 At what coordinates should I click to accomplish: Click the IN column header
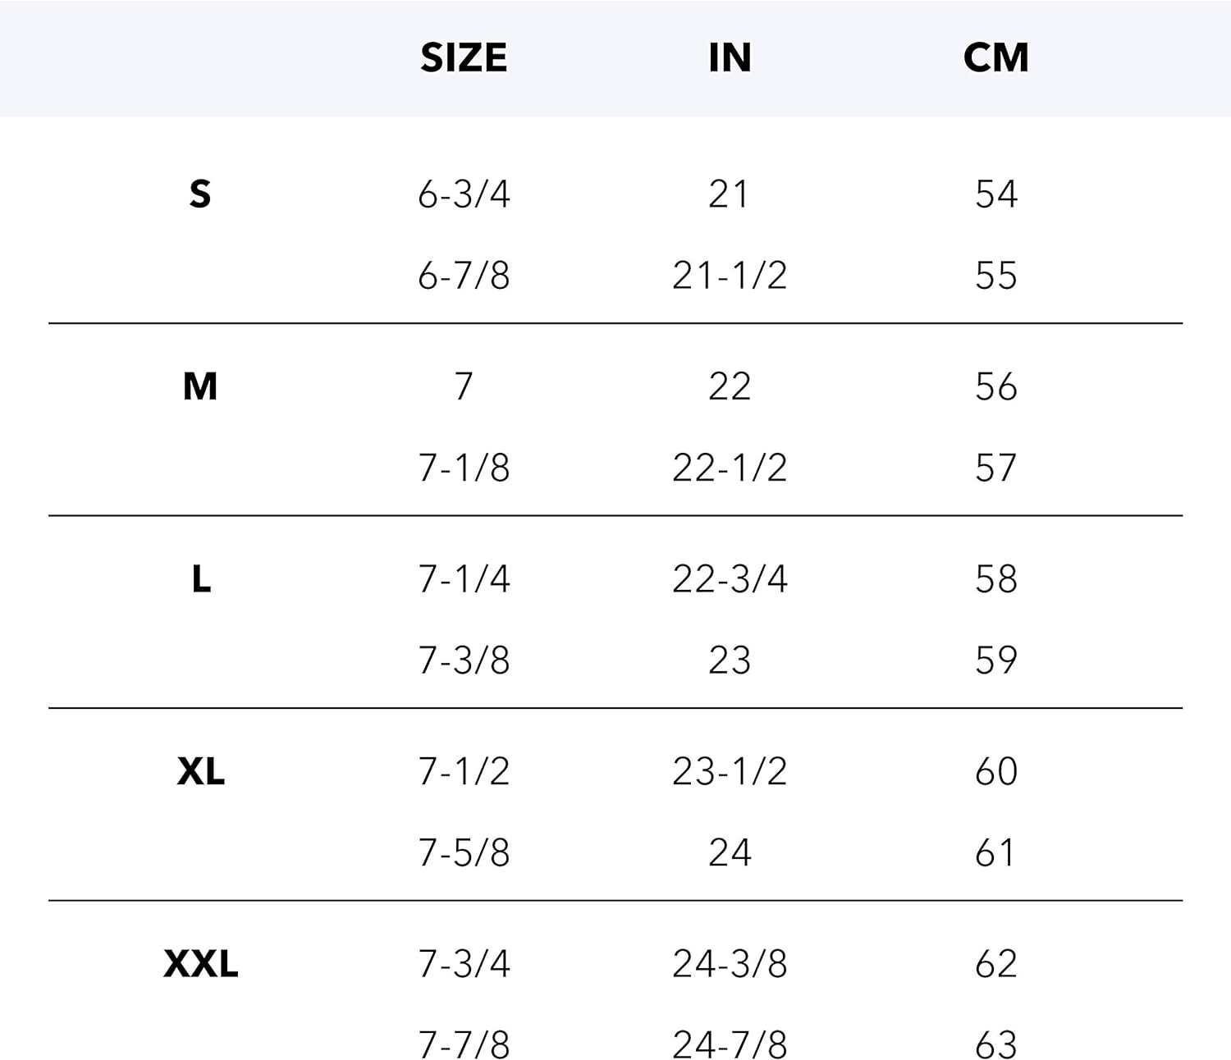[x=730, y=57]
